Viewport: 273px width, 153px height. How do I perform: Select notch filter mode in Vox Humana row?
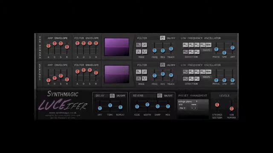point(144,52)
